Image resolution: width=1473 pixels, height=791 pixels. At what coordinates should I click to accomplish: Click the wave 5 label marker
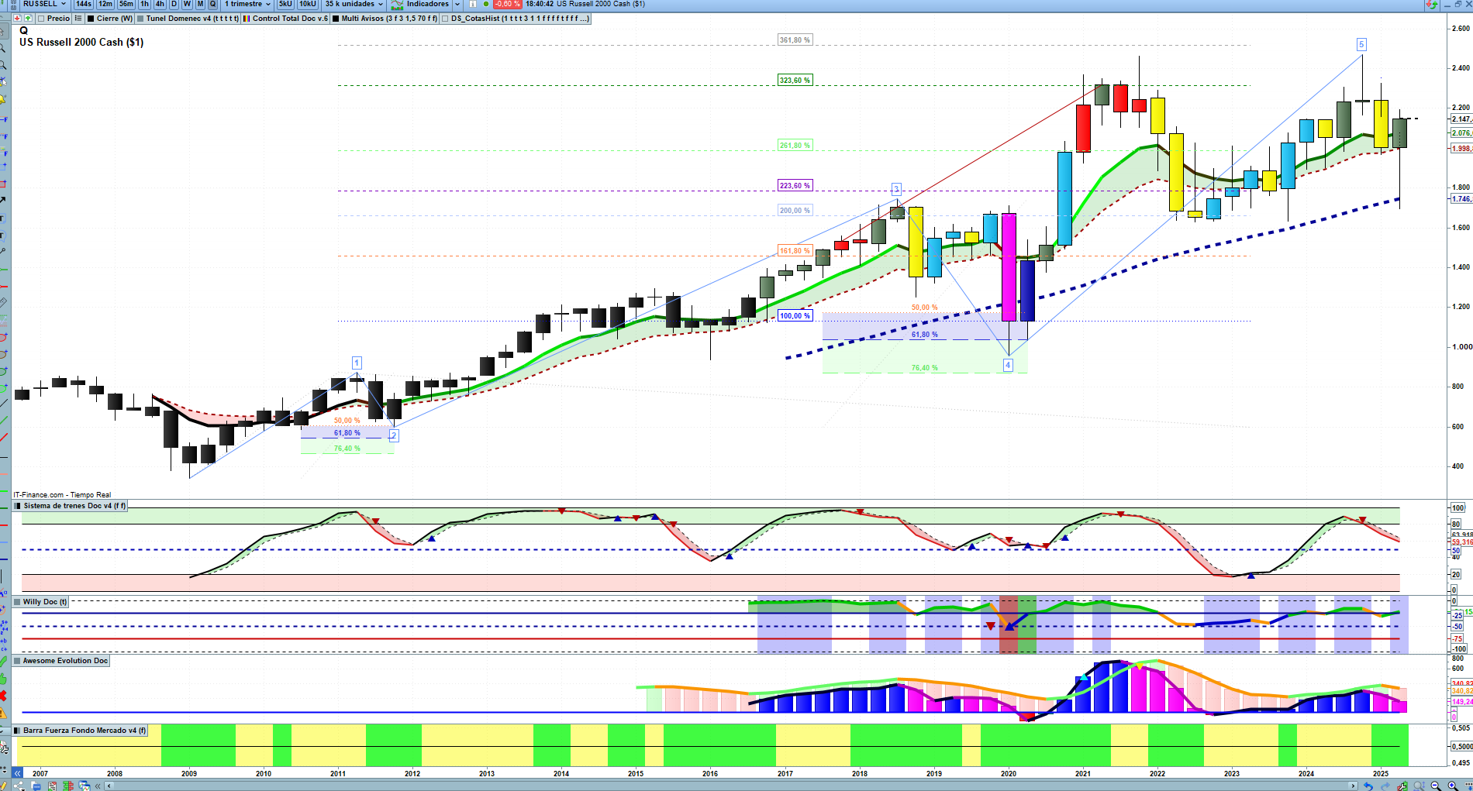pos(1361,44)
